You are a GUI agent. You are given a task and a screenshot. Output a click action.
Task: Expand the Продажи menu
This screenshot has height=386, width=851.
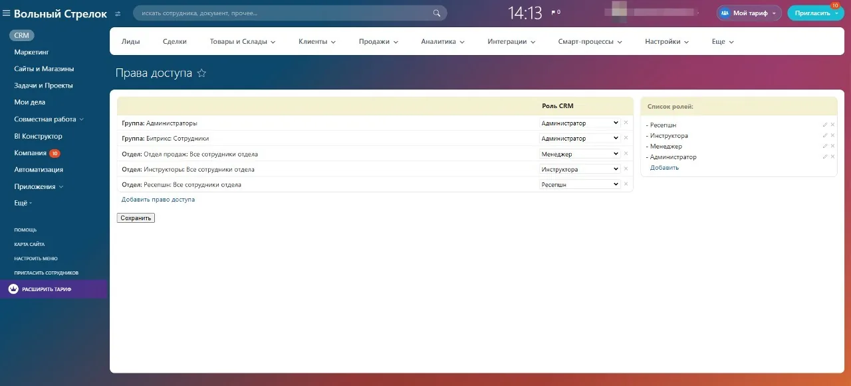[x=378, y=41]
